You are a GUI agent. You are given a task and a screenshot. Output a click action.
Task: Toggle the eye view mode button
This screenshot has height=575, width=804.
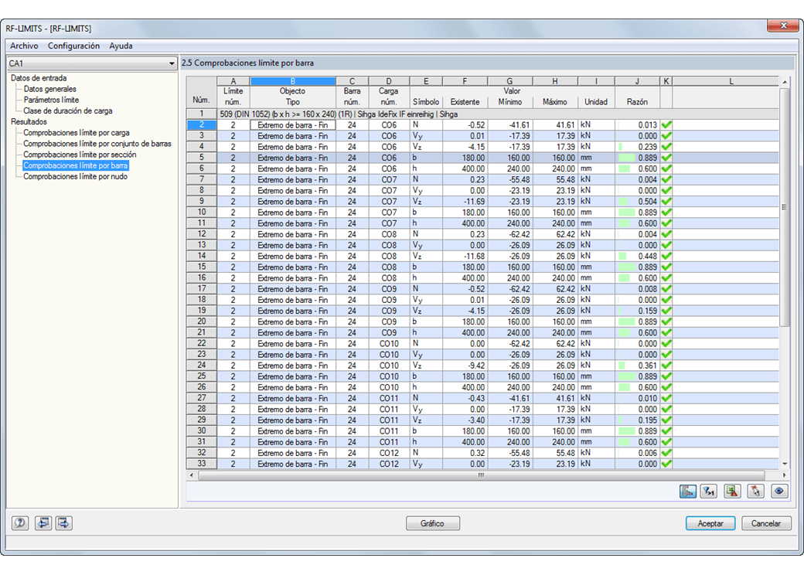779,491
